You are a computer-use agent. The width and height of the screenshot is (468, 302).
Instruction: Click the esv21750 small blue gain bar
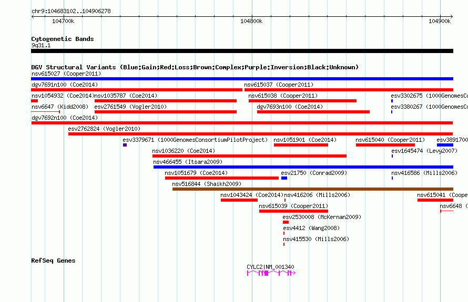(284, 178)
